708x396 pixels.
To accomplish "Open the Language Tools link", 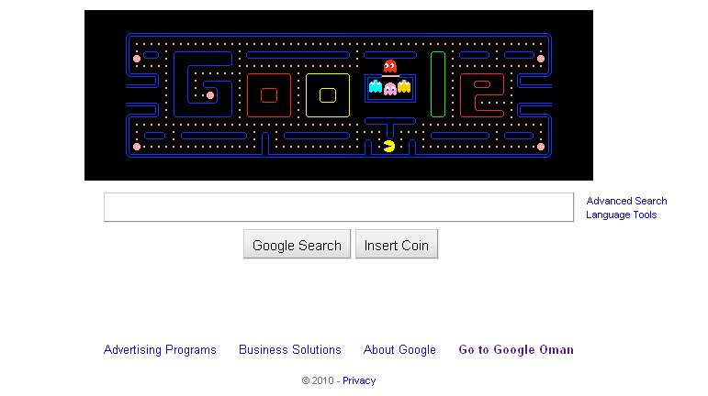I will pos(622,214).
